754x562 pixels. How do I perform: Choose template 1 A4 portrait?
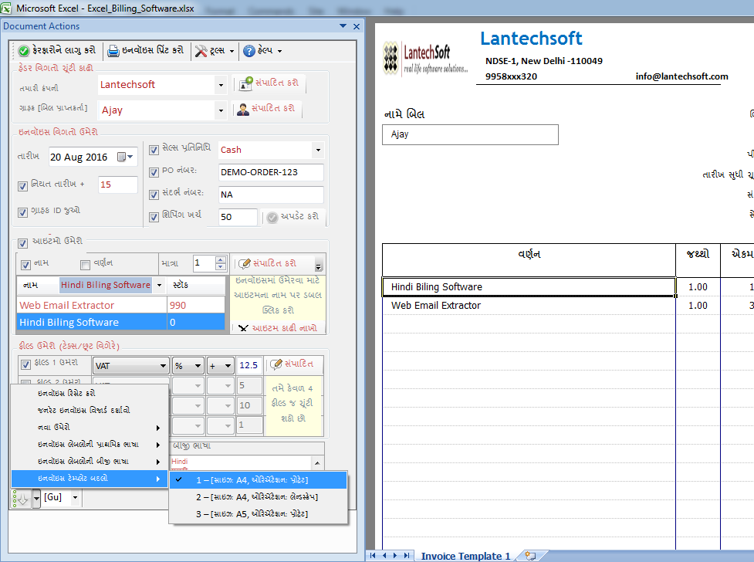click(259, 480)
